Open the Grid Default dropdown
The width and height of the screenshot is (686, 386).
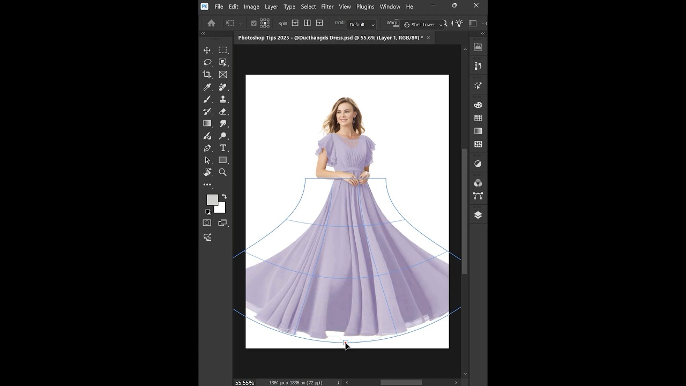click(362, 24)
